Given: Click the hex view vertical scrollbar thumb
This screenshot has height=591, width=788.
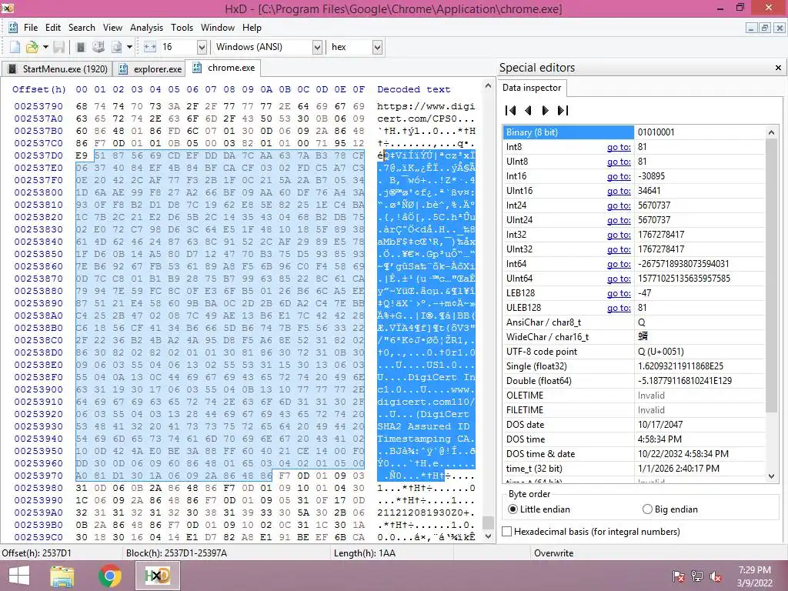Looking at the screenshot, I should pyautogui.click(x=487, y=523).
